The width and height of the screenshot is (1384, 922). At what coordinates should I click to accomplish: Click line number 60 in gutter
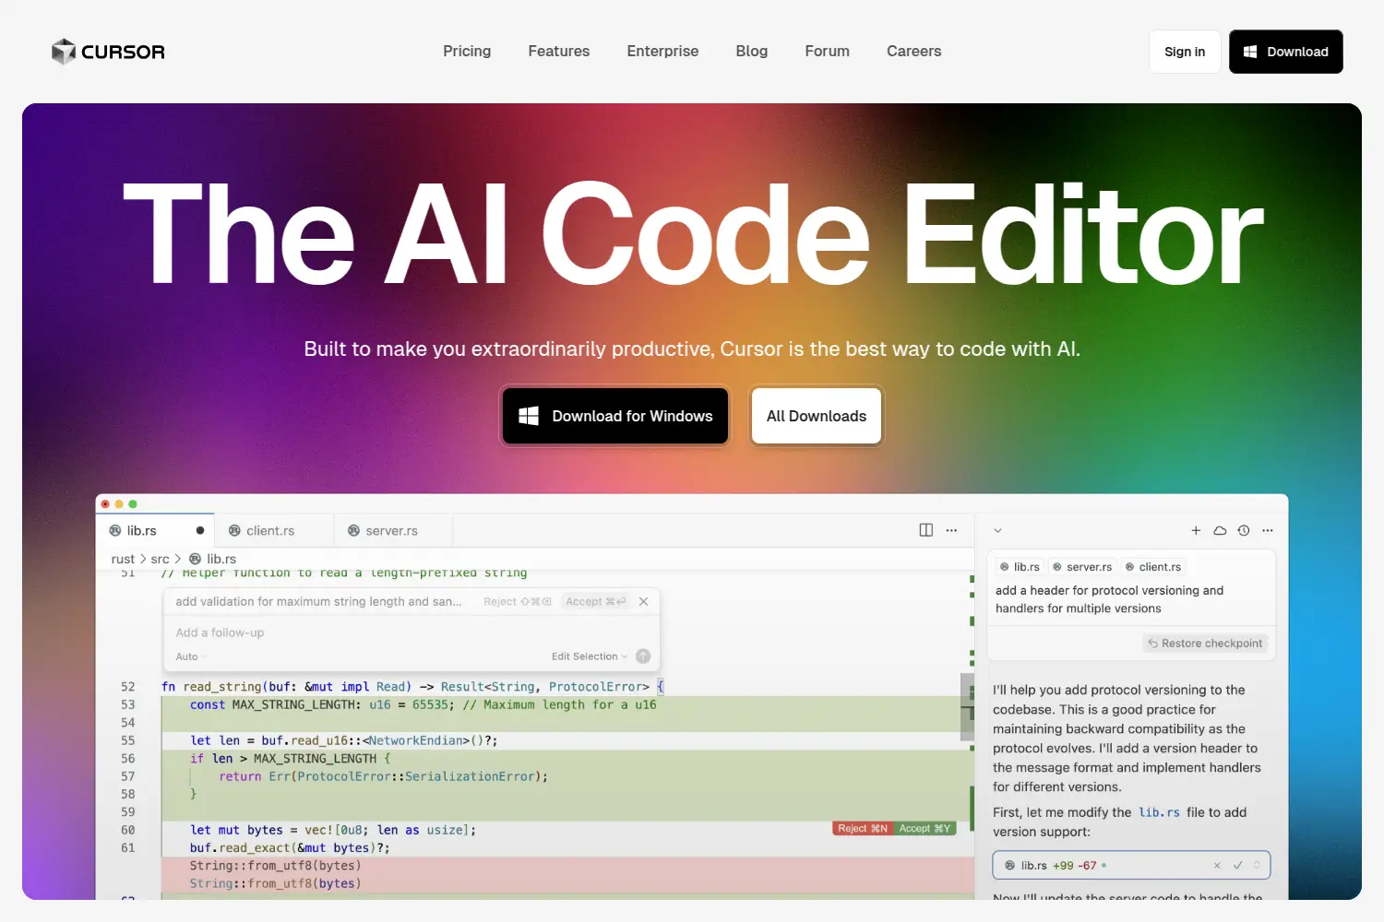point(127,830)
